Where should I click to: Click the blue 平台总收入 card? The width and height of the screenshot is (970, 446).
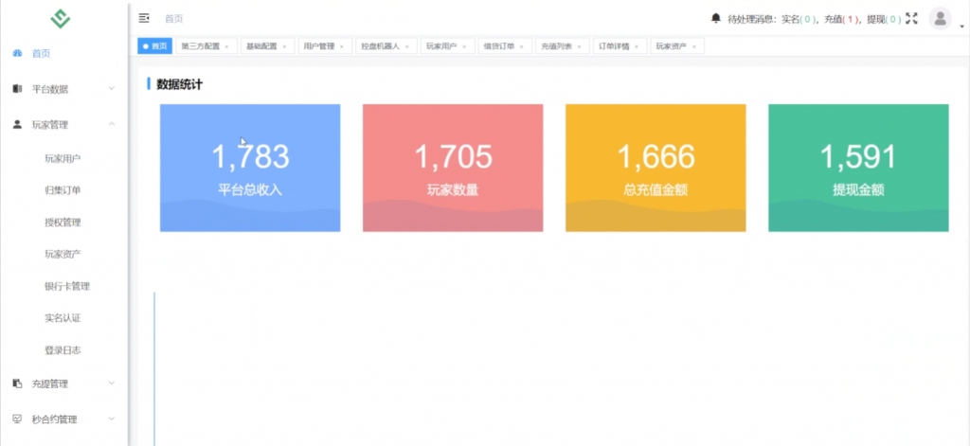coord(250,168)
